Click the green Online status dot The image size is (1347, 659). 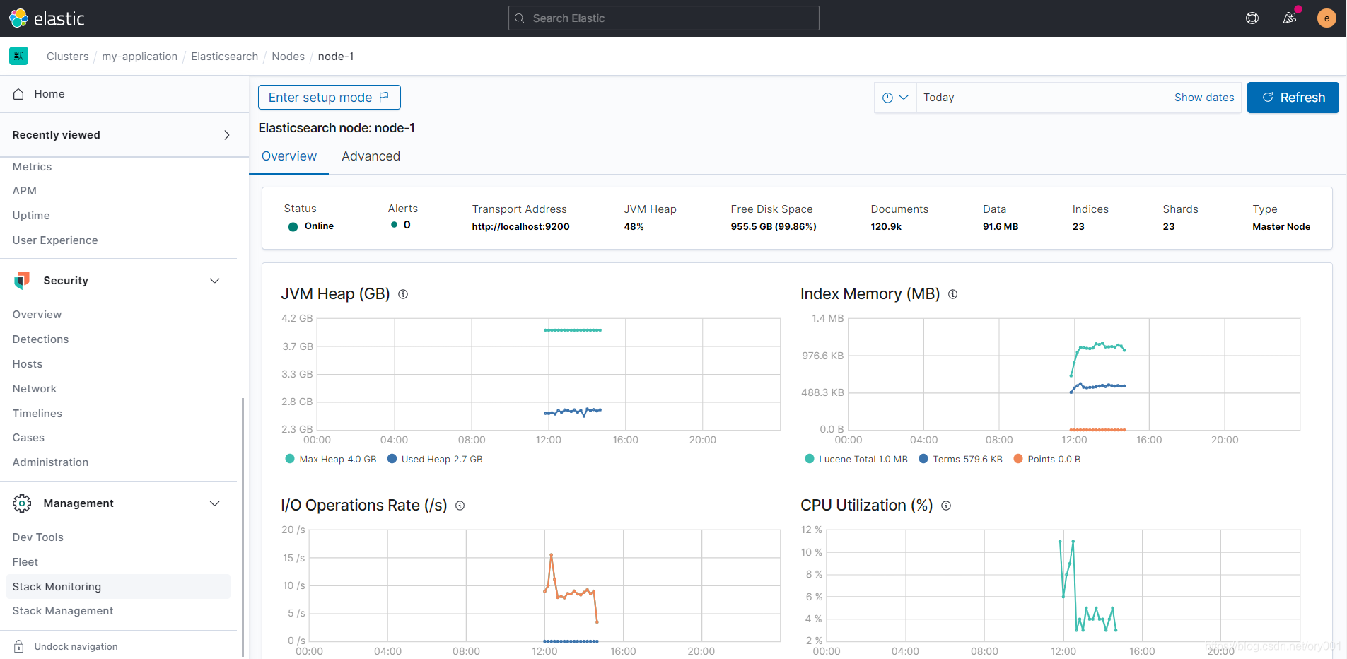point(293,227)
